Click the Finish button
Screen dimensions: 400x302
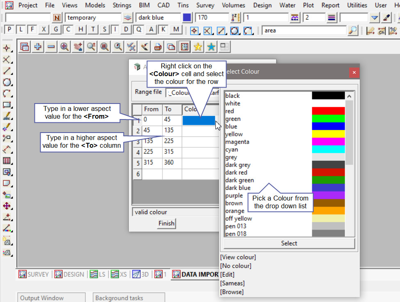click(166, 223)
